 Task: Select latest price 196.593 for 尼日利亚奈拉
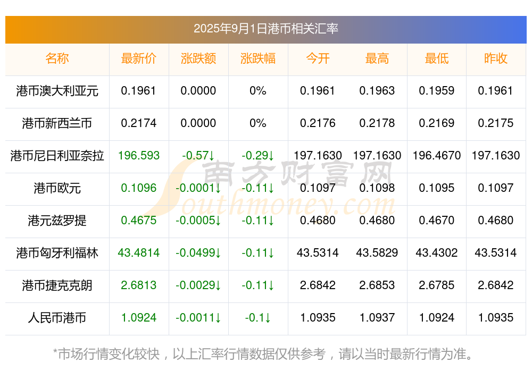click(138, 156)
